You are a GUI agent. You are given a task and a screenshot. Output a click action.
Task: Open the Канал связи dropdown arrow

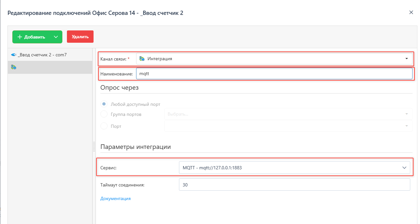coord(406,59)
